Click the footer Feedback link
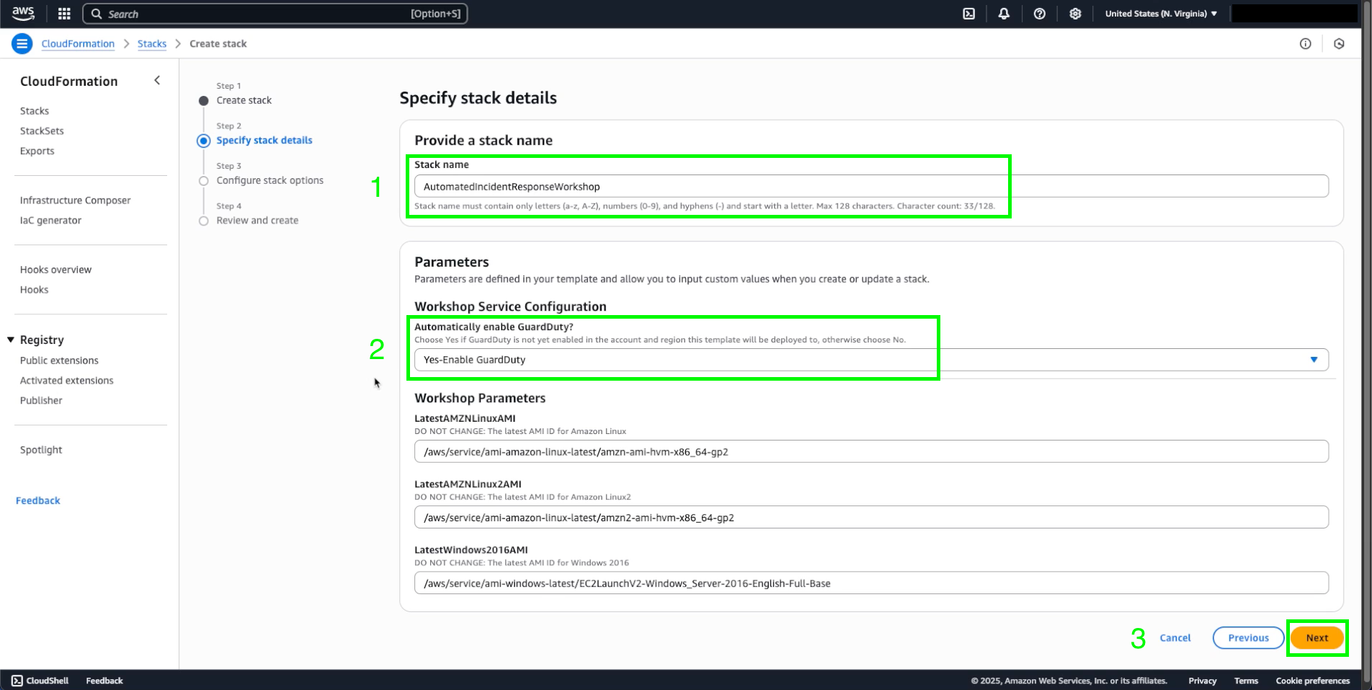The height and width of the screenshot is (690, 1372). [x=104, y=681]
